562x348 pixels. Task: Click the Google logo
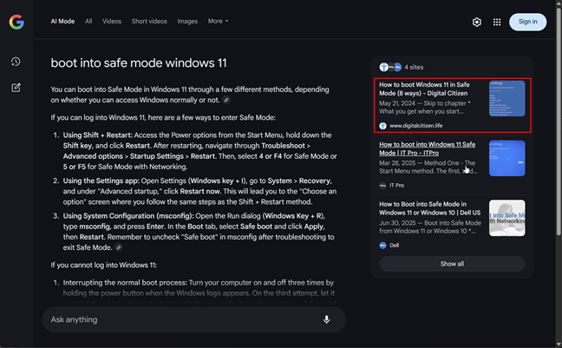tap(16, 22)
